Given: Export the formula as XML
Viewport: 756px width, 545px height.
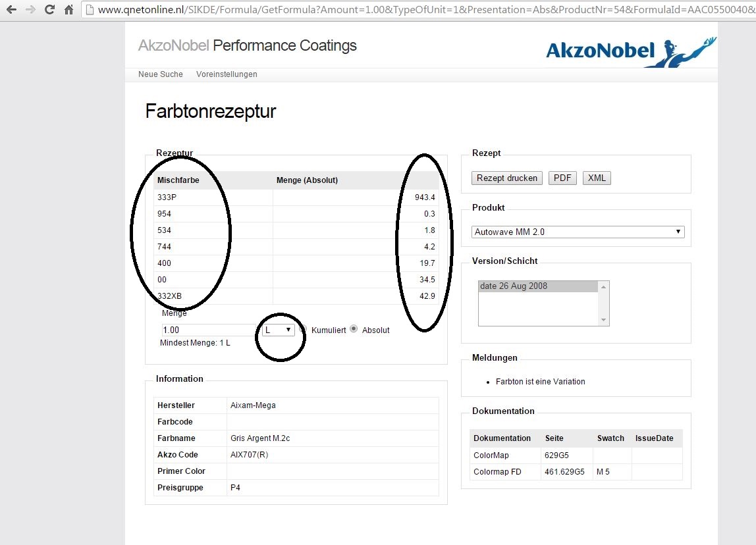Looking at the screenshot, I should point(597,178).
